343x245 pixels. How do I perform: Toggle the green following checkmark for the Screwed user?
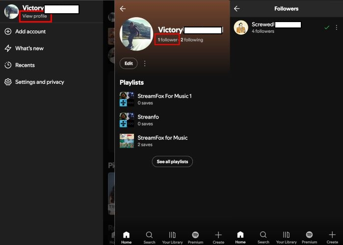[327, 27]
